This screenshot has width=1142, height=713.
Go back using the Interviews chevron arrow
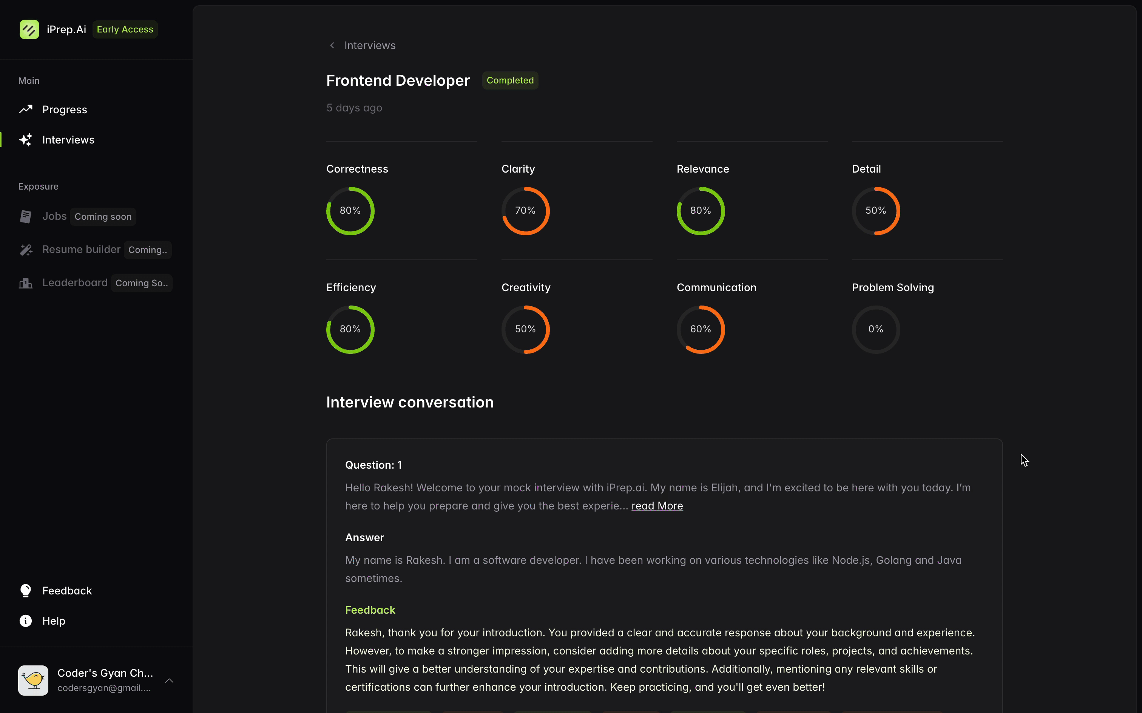click(x=332, y=45)
